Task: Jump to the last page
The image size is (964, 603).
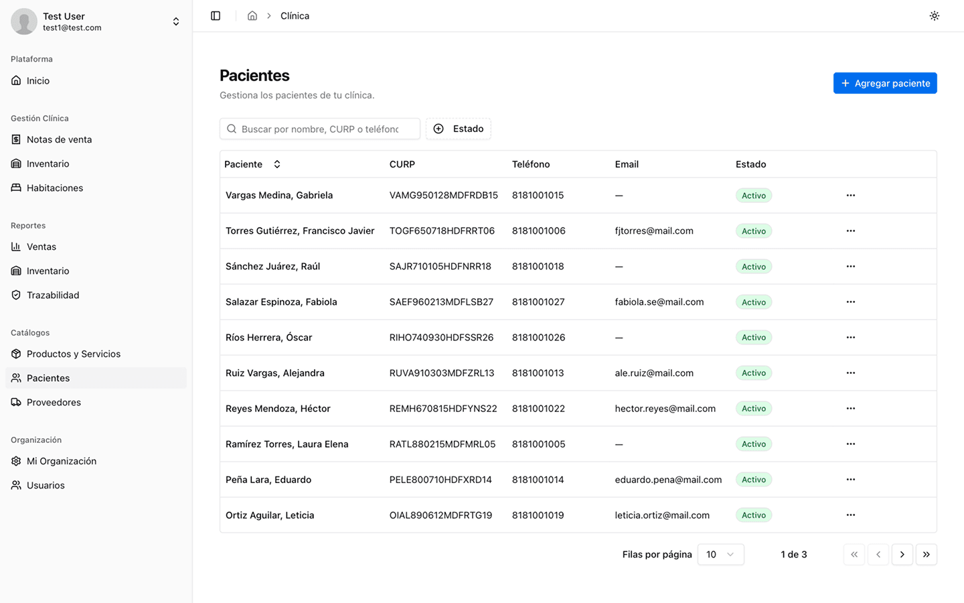Action: (x=926, y=555)
